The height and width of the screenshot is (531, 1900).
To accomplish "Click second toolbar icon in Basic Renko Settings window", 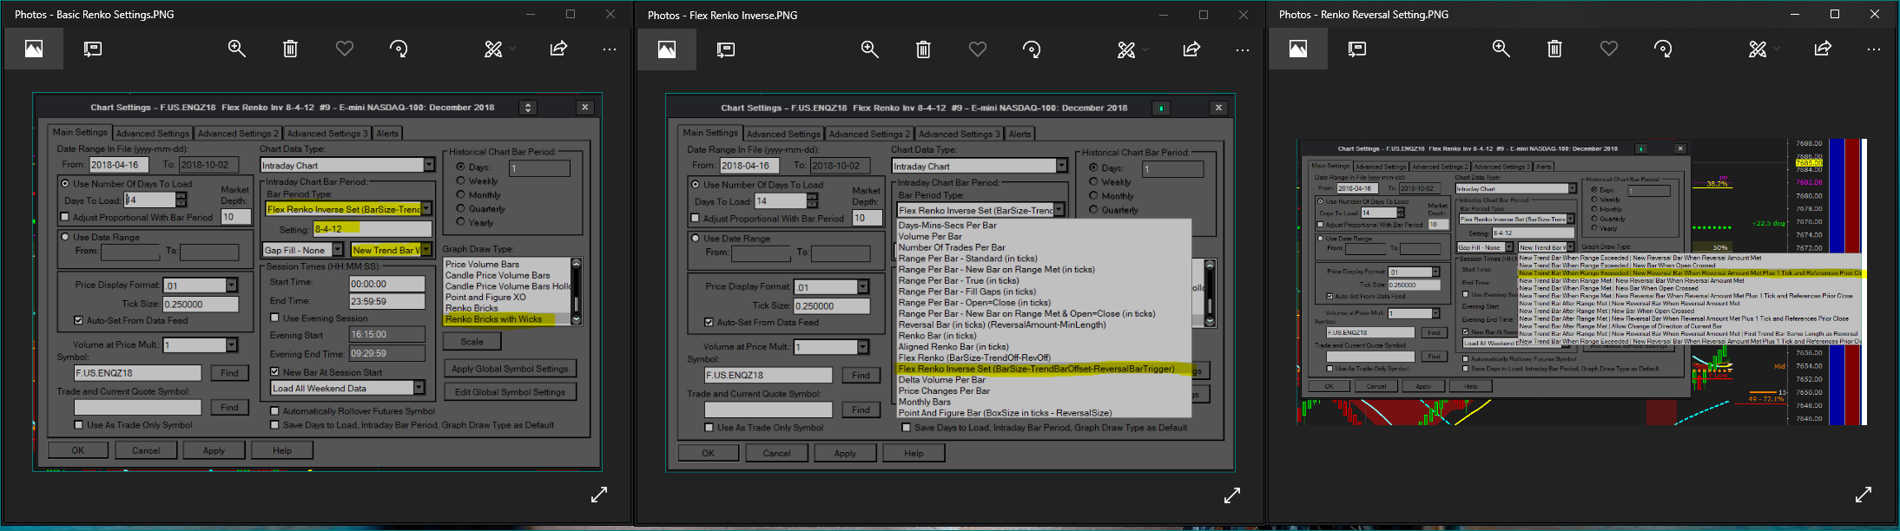I will 93,49.
